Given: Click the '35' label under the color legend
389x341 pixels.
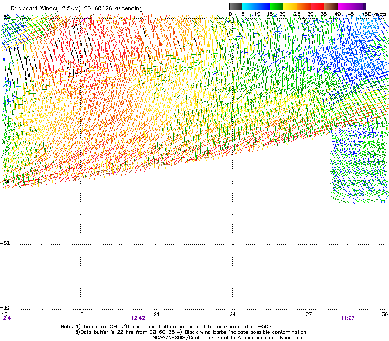Looking at the screenshot, I should pyautogui.click(x=324, y=14).
